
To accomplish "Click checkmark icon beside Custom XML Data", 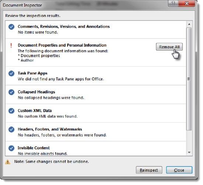I will tap(11, 111).
